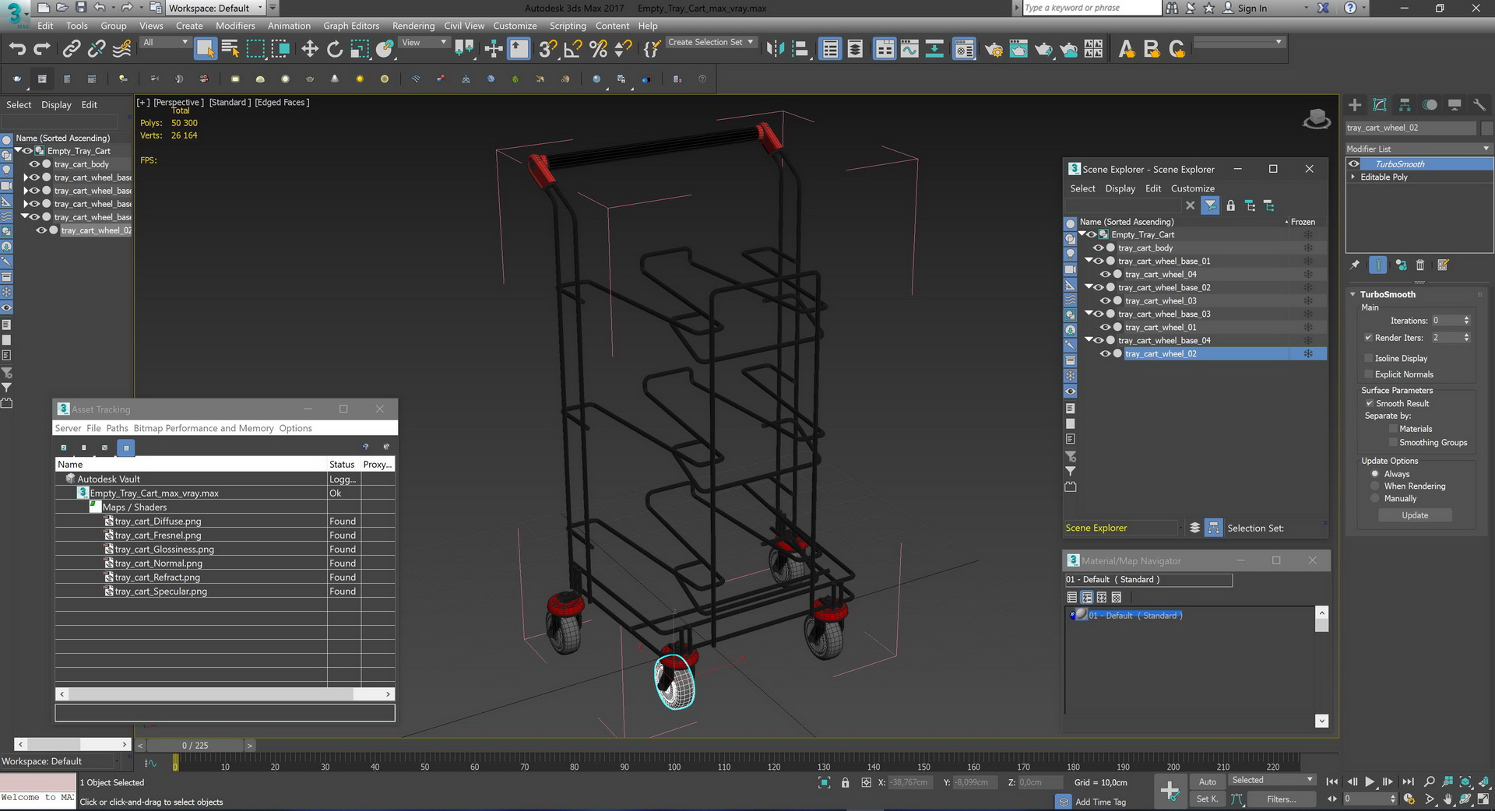Open the Utilities wrench panel tab

1479,104
